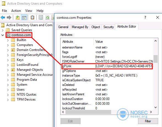Image resolution: width=162 pixels, height=127 pixels.
Task: Expand the System container
Action: (x=8, y=85)
